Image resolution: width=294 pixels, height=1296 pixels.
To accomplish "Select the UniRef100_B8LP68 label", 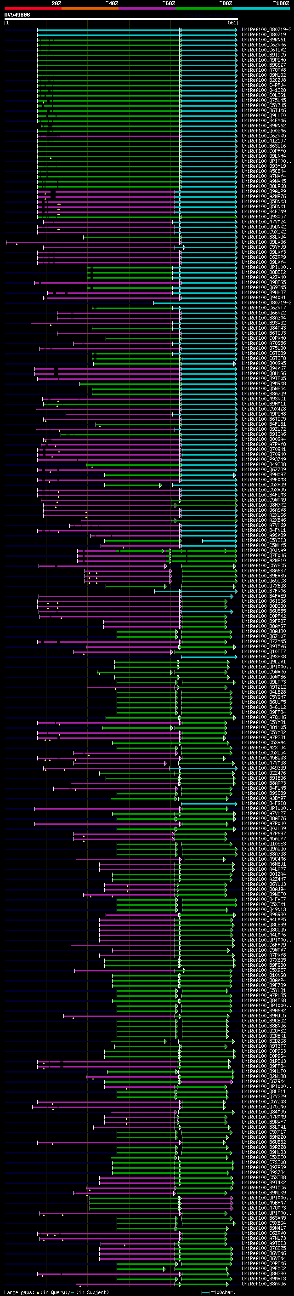I will tap(264, 187).
